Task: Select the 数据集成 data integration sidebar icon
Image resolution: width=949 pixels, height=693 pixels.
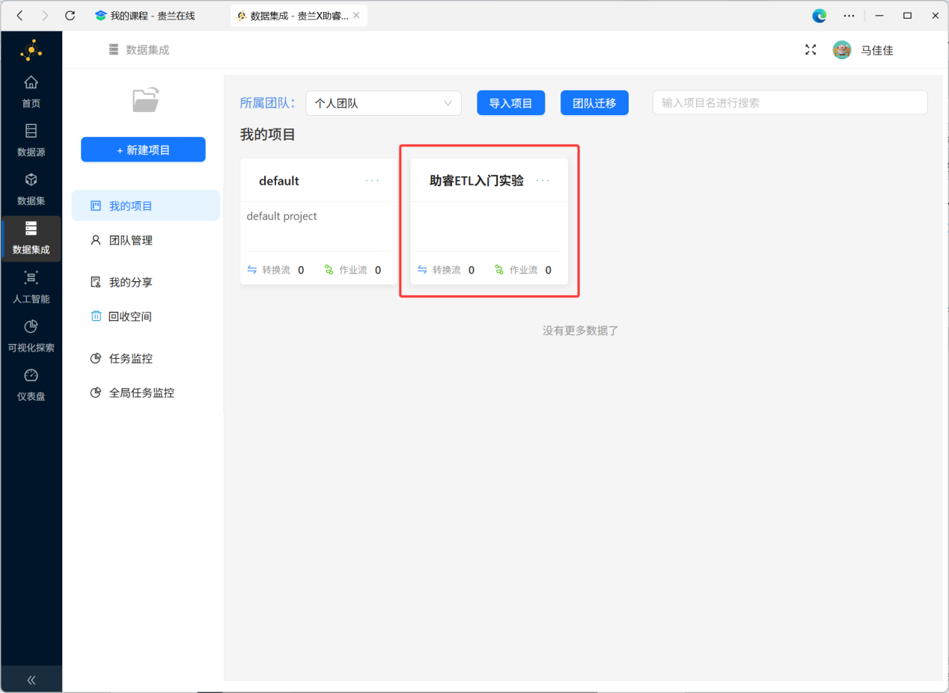Action: 31,228
